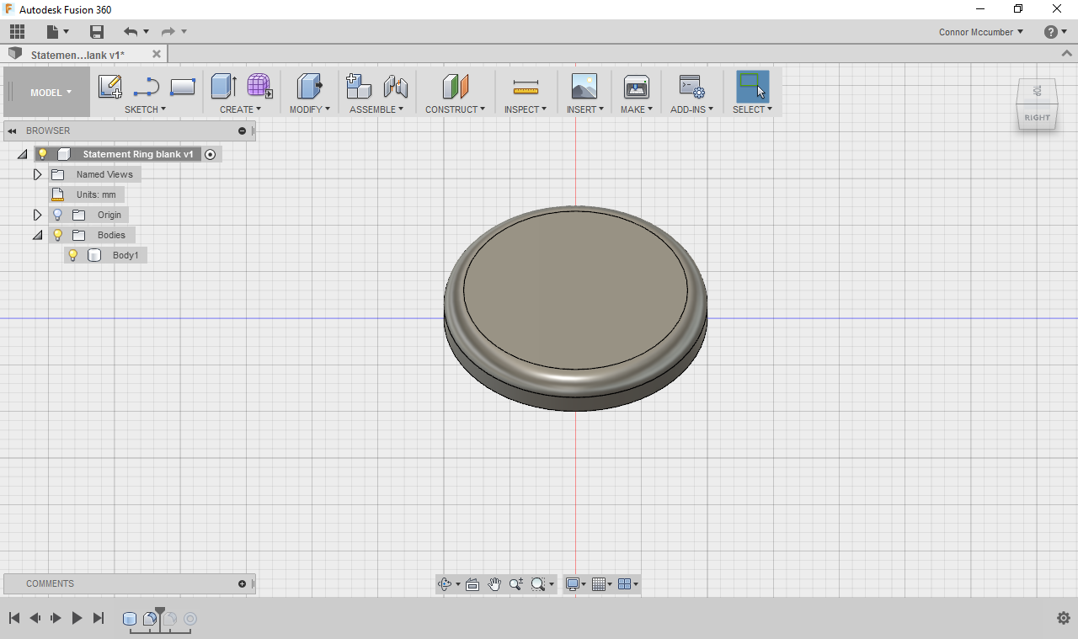Open the Help question-mark dropdown
The image size is (1078, 639).
(1055, 32)
